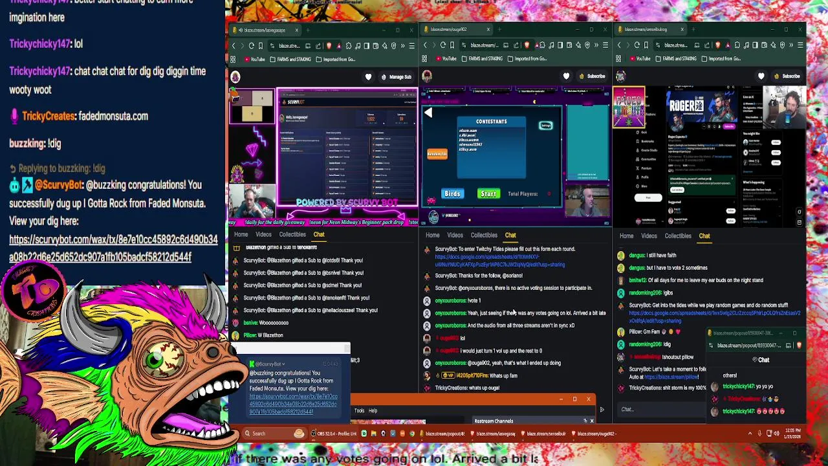This screenshot has height=466, width=828.
Task: Open the hamburger menu in lasvegasape window
Action: coord(412,46)
